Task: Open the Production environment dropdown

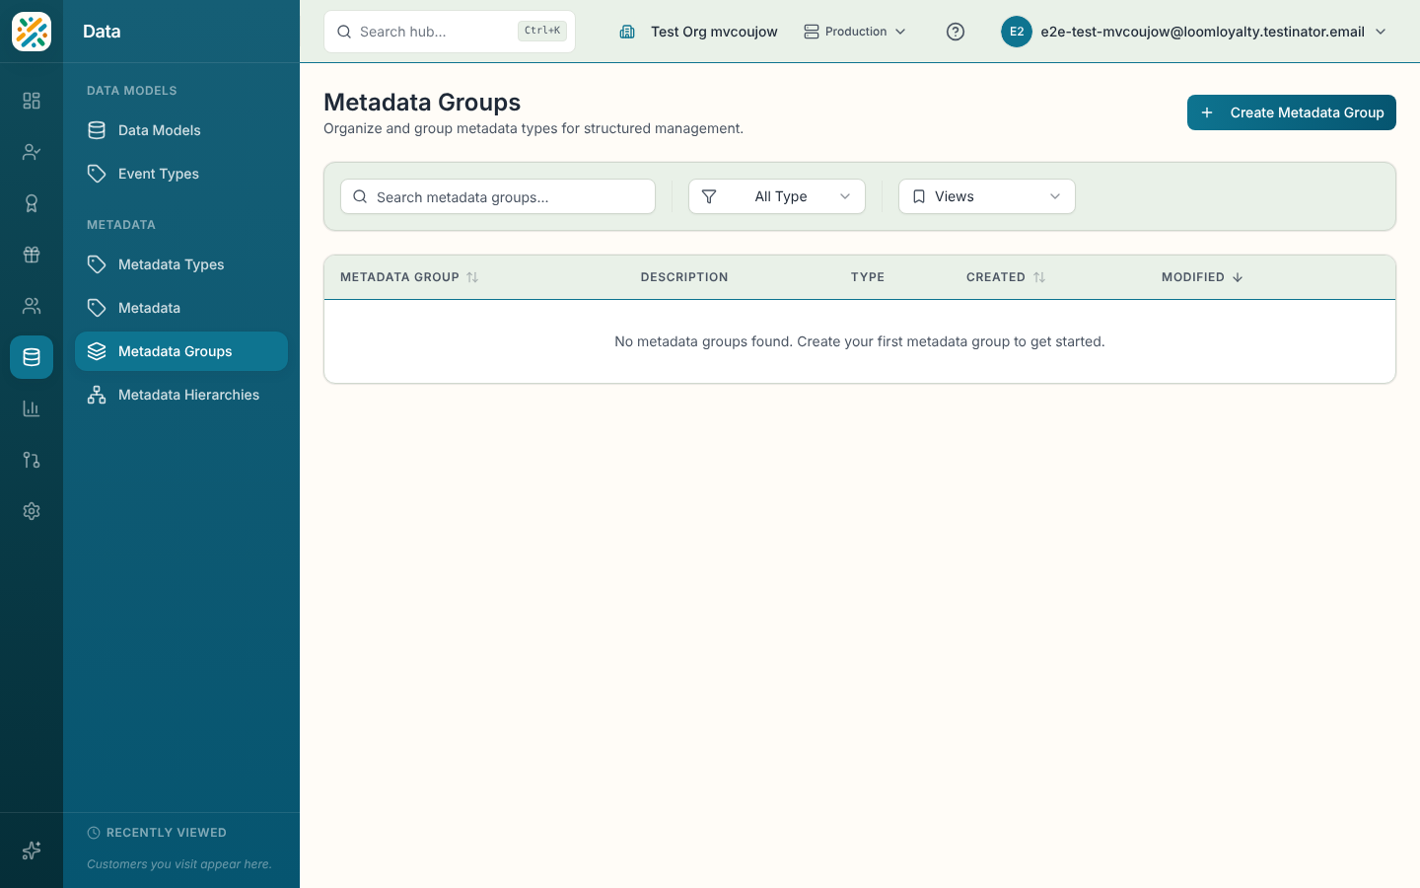Action: pyautogui.click(x=855, y=32)
